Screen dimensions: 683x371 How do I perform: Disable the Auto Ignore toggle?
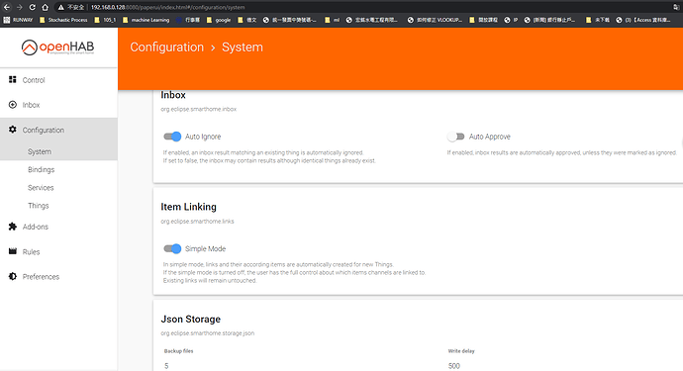pyautogui.click(x=172, y=137)
